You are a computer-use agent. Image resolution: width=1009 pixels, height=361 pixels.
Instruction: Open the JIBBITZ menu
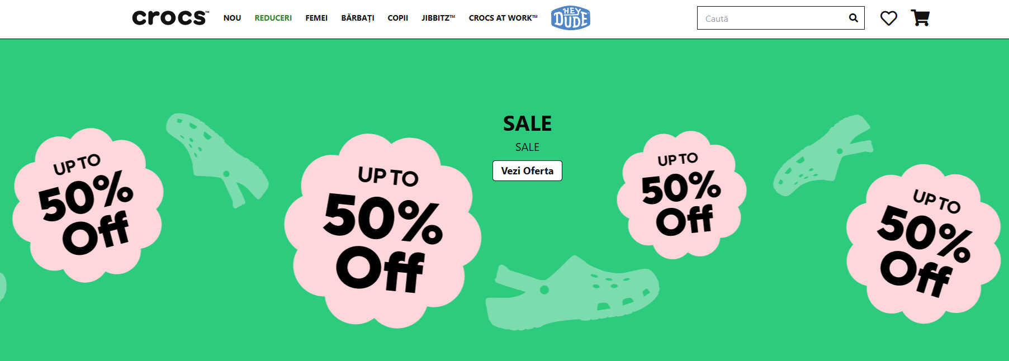[438, 18]
